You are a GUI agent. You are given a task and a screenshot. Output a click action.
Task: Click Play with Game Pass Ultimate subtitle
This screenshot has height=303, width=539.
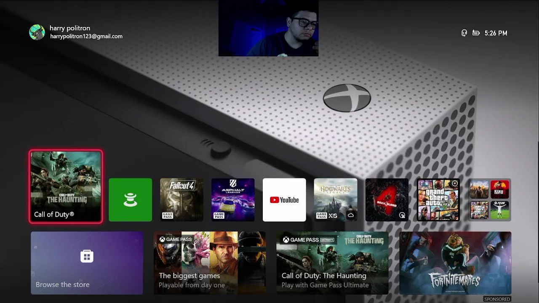coord(325,285)
